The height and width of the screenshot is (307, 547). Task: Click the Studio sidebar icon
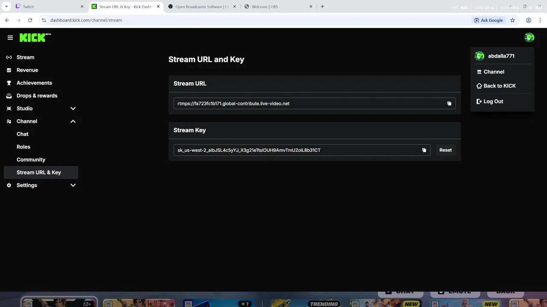pyautogui.click(x=9, y=108)
